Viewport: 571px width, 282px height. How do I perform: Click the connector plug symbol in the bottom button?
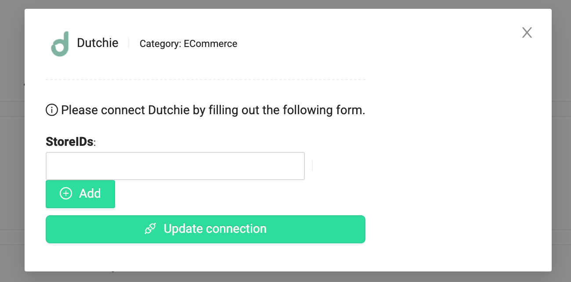click(x=150, y=228)
